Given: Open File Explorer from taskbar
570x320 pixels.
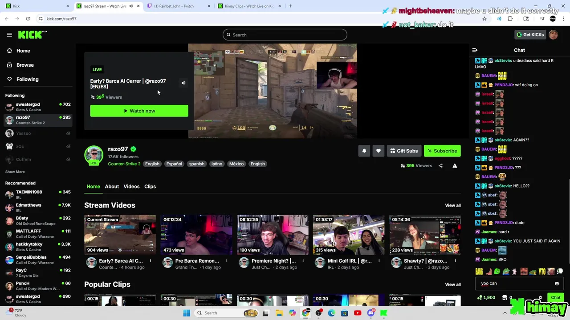Looking at the screenshot, I should click(279, 313).
